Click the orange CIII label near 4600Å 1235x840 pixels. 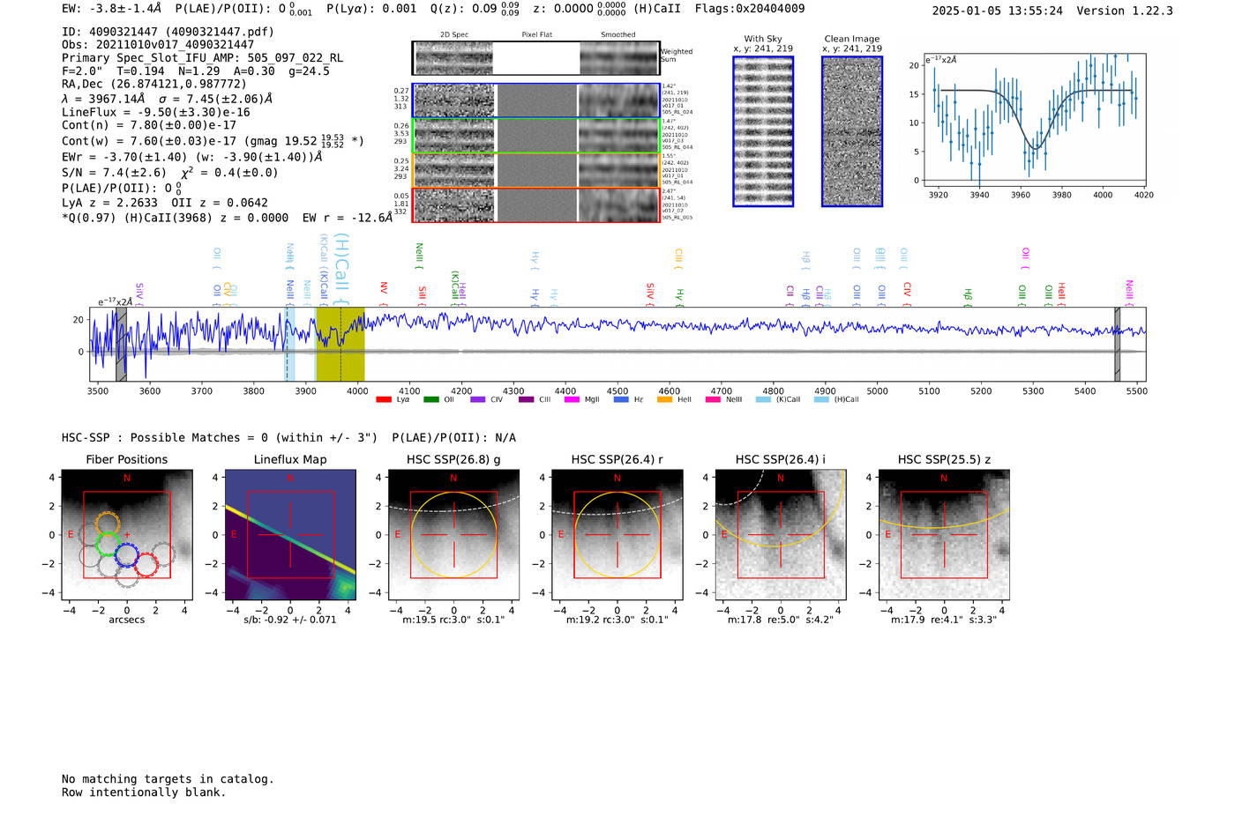tap(678, 259)
